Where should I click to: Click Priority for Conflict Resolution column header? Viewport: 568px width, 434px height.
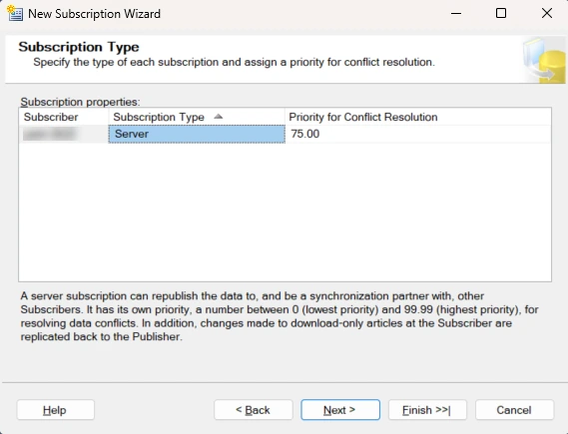click(418, 117)
